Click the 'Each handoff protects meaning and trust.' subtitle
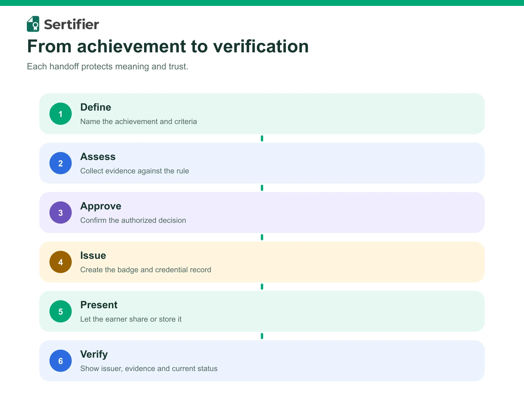This screenshot has height=409, width=524. [108, 66]
